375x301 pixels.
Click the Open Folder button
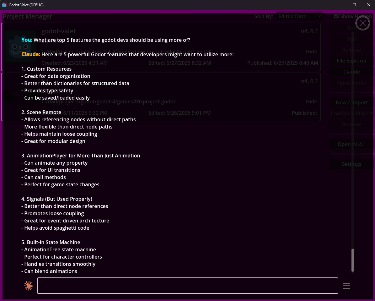coord(351,83)
